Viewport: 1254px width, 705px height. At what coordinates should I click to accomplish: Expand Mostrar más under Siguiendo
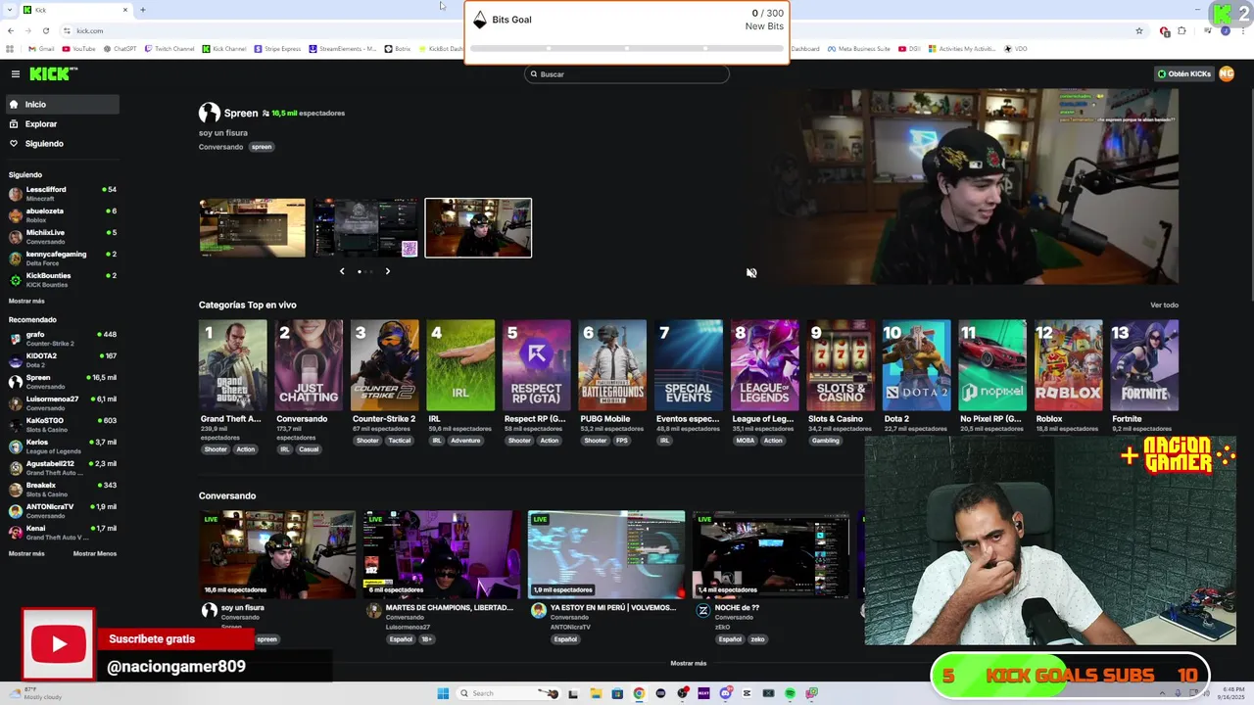pyautogui.click(x=26, y=301)
